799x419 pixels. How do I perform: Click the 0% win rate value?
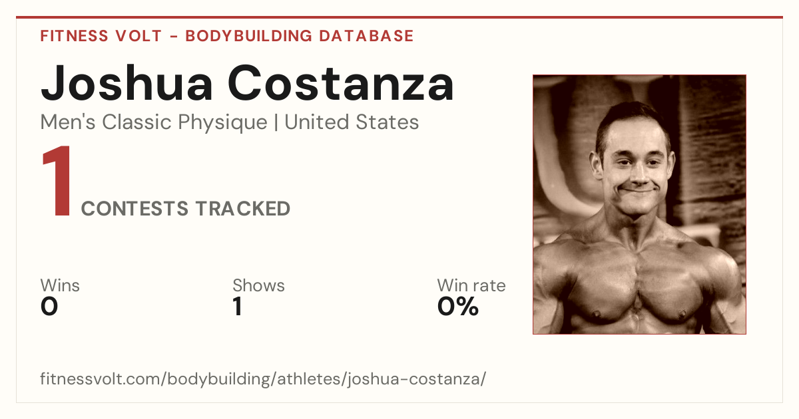pyautogui.click(x=458, y=307)
